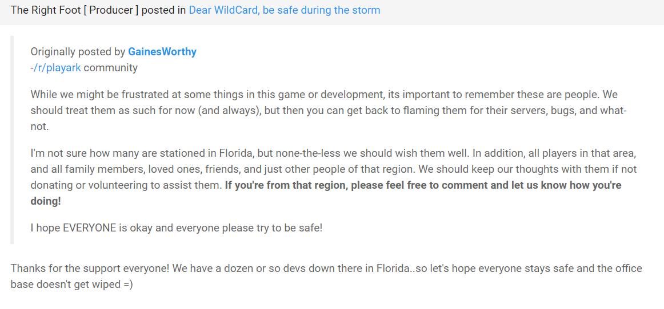Open the 'Dear WildCard, be safe during the storm' thread link
Viewport: 664px width, 309px height.
coord(284,10)
